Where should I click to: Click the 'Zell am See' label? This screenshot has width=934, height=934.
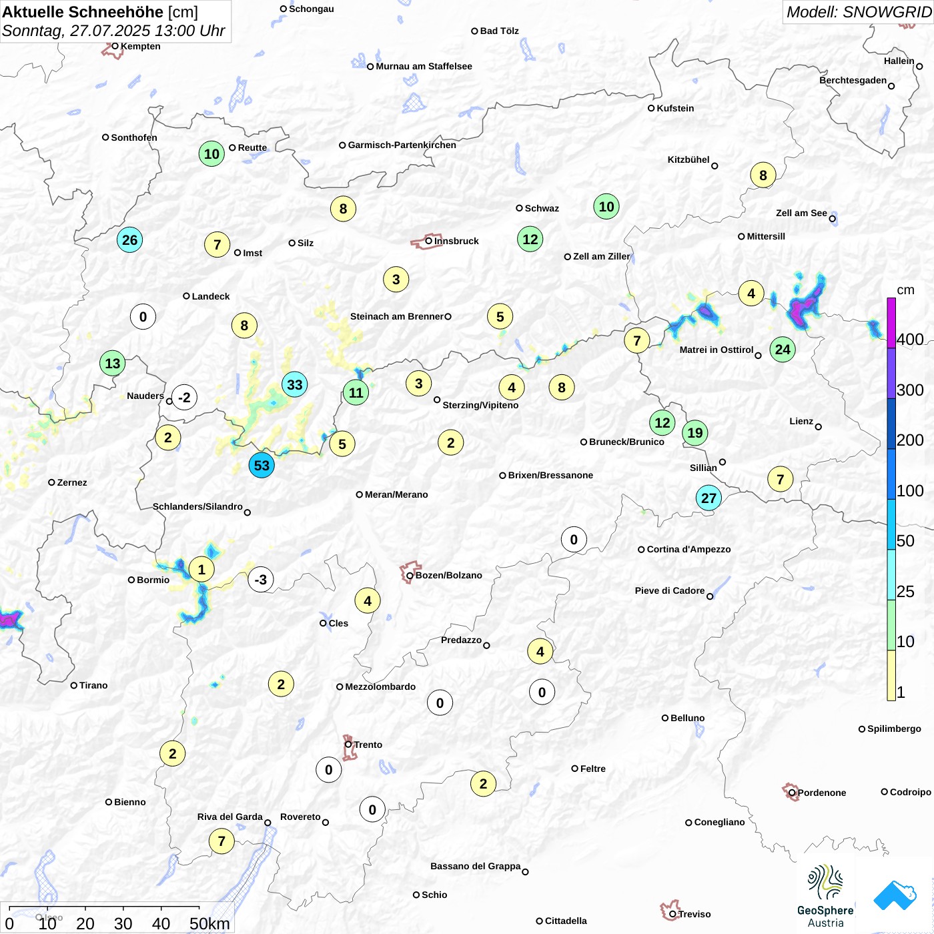(x=801, y=213)
